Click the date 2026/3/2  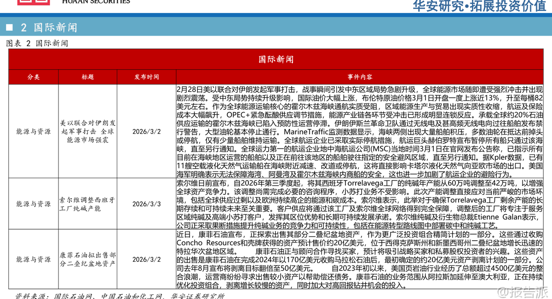146,131
